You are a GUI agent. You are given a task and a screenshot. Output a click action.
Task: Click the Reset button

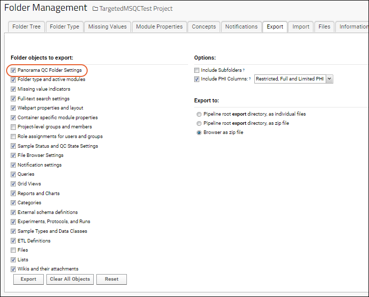(x=112, y=279)
